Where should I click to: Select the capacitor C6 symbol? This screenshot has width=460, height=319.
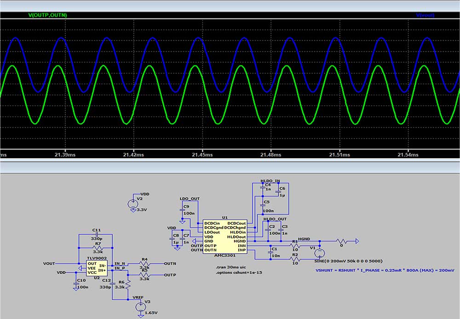[278, 192]
